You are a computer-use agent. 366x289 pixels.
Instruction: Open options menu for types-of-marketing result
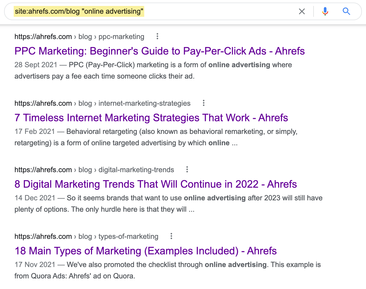click(x=171, y=236)
